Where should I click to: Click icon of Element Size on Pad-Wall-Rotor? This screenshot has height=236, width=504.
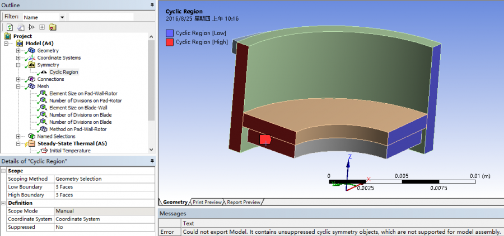44,94
